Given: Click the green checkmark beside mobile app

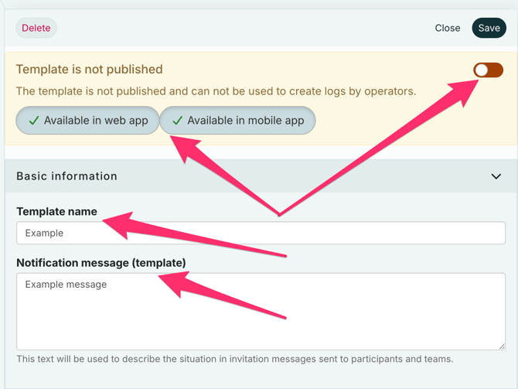Looking at the screenshot, I should click(x=177, y=121).
